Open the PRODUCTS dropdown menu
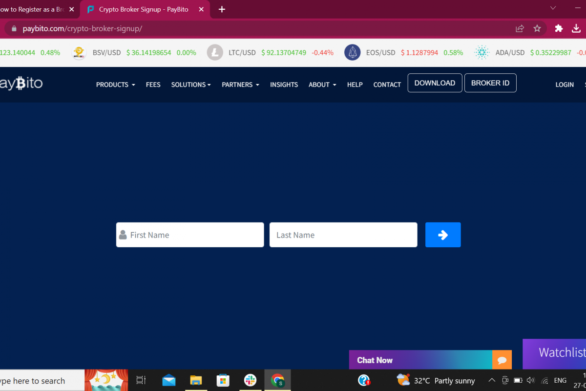The width and height of the screenshot is (586, 391). (116, 85)
